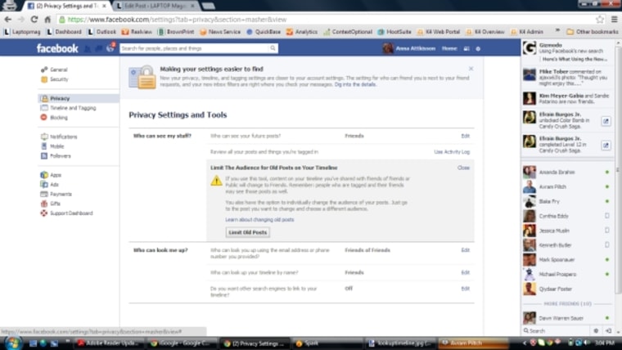This screenshot has height=350, width=622.
Task: Edit the search engines link setting
Action: click(x=466, y=289)
